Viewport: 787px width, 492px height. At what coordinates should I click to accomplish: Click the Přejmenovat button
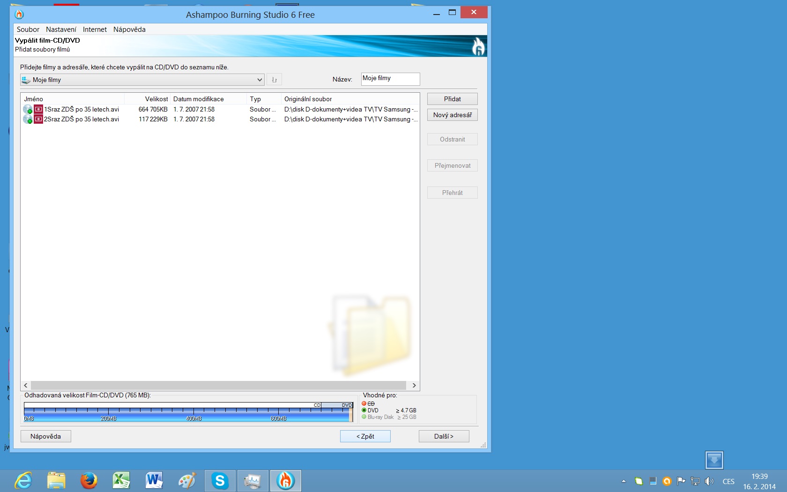453,165
